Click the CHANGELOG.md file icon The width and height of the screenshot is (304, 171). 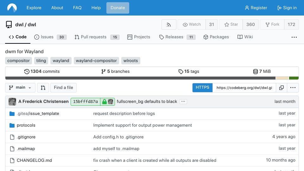12,160
